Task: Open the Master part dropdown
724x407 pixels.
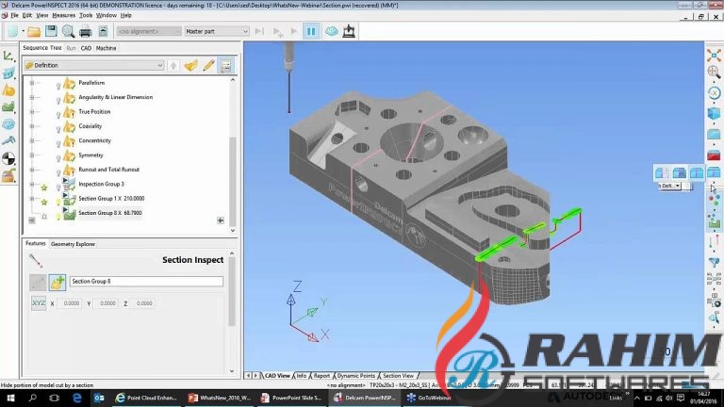Action: click(217, 31)
